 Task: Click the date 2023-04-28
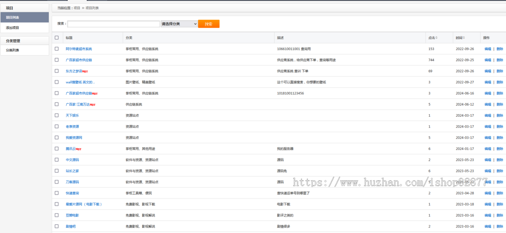[465, 193]
